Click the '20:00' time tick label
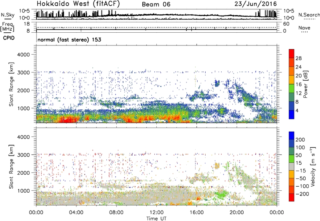The height and width of the screenshot is (221, 320). pos(236,213)
